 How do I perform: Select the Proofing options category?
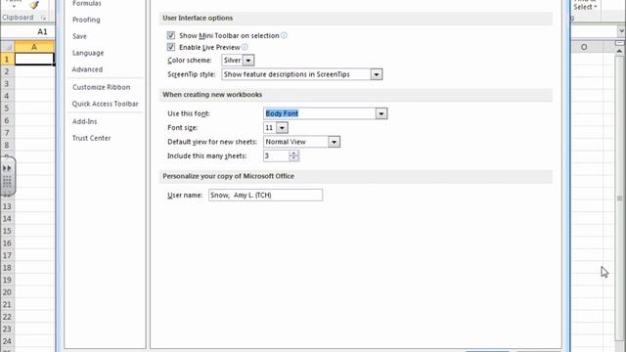point(86,20)
